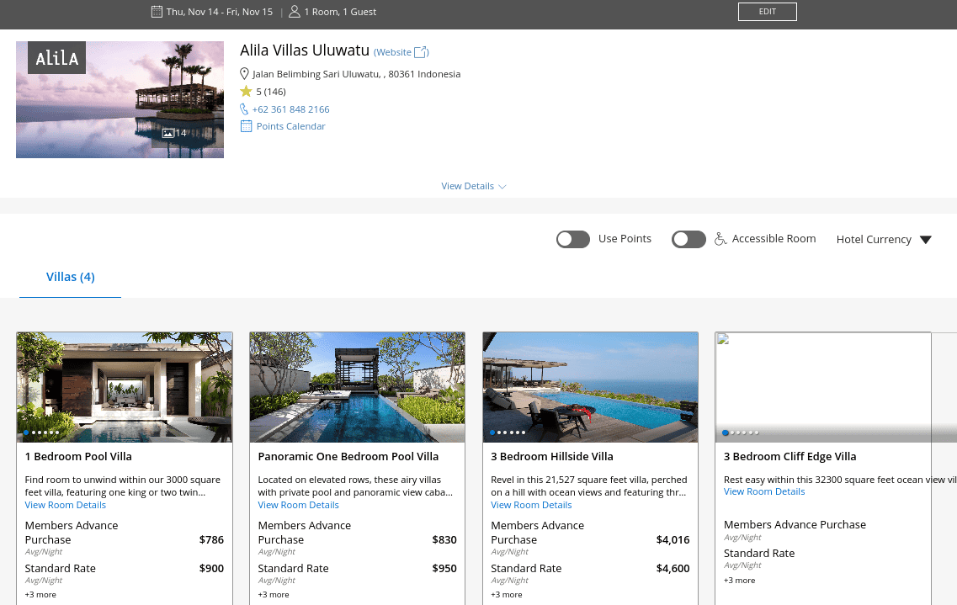Click the location pin icon by the address
This screenshot has width=957, height=605.
[x=244, y=74]
